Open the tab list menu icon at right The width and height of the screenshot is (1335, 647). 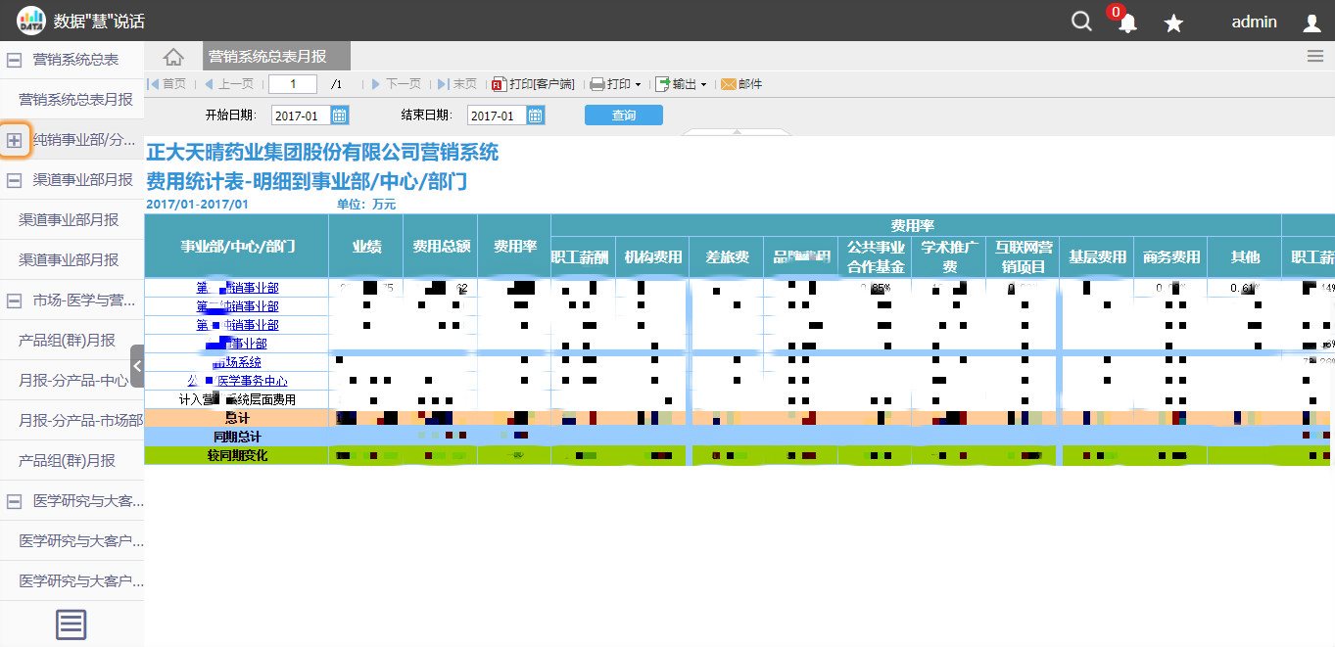(x=1315, y=56)
